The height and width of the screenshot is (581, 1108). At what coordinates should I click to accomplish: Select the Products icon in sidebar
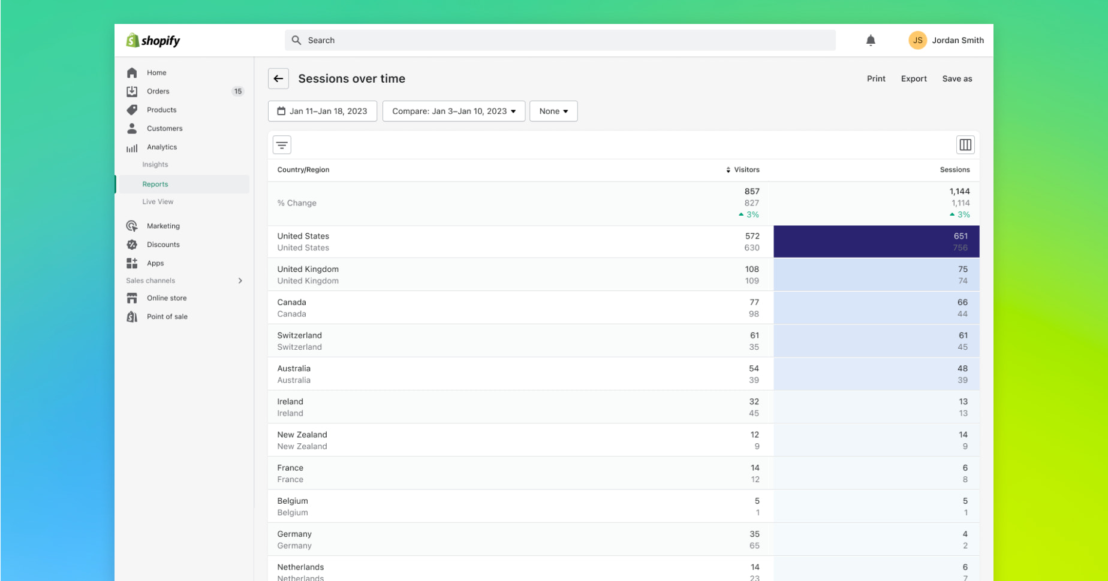tap(132, 110)
